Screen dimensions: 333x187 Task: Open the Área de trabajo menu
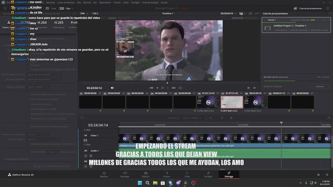(150, 2)
